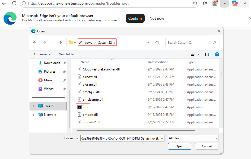Open Edge Settings and more menu
Viewport: 251px width, 159px height.
(224, 3)
